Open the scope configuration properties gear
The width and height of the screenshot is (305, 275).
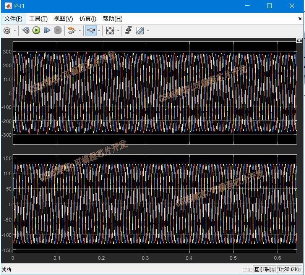coord(7,31)
